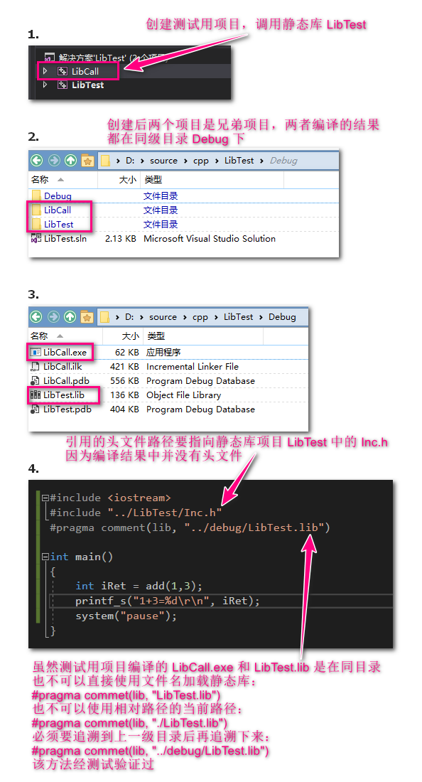
Task: Select the LibCall folder name
Action: tap(58, 210)
